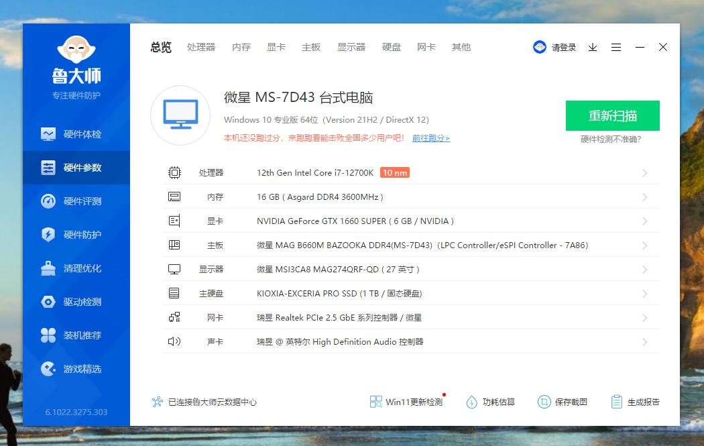
Task: Start Win11更新检测 from the status bar
Action: pos(406,401)
